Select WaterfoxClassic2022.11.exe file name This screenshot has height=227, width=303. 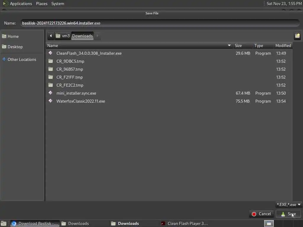(81, 101)
